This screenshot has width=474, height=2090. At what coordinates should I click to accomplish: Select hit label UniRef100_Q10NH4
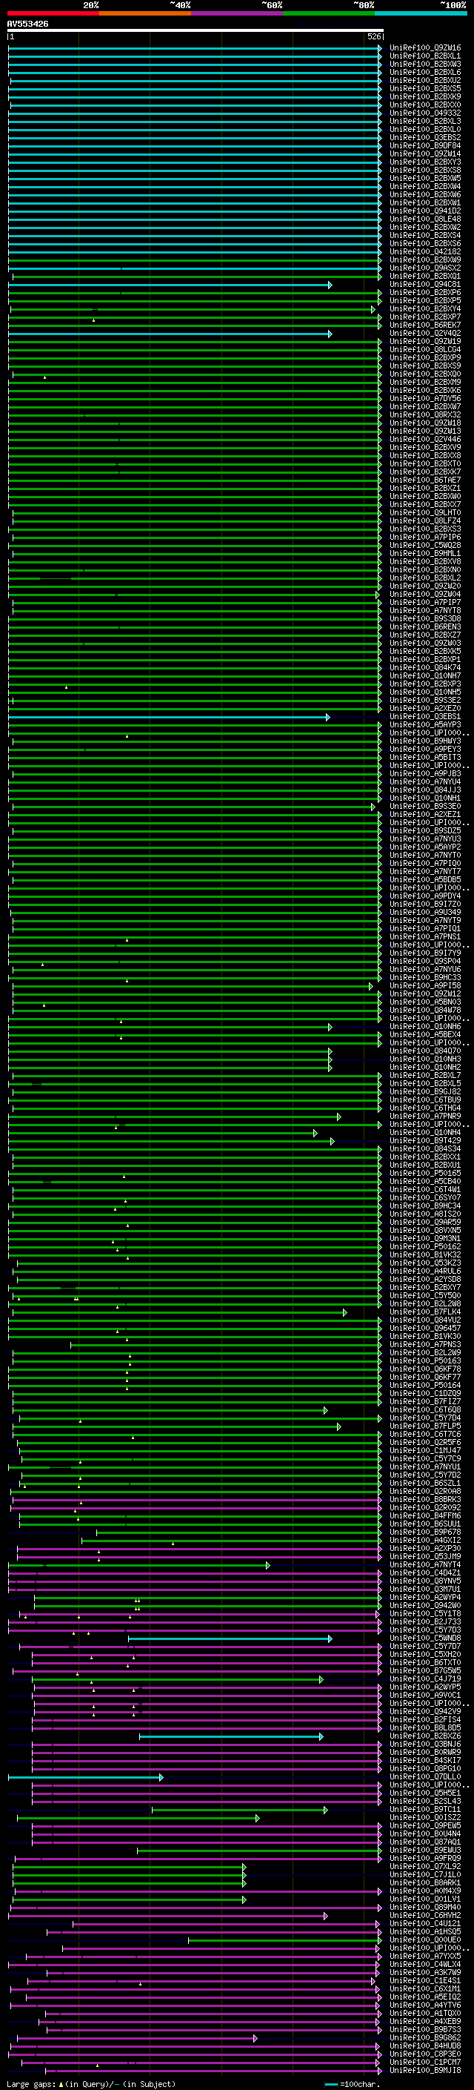pyautogui.click(x=425, y=1133)
